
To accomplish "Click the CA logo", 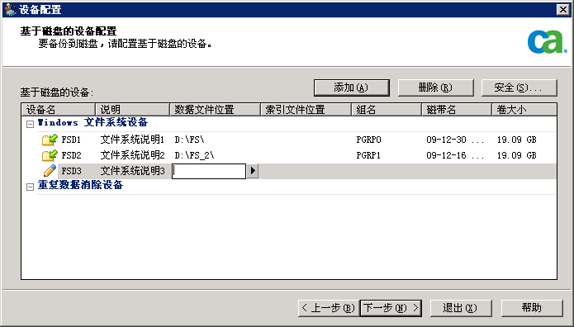I will 547,42.
